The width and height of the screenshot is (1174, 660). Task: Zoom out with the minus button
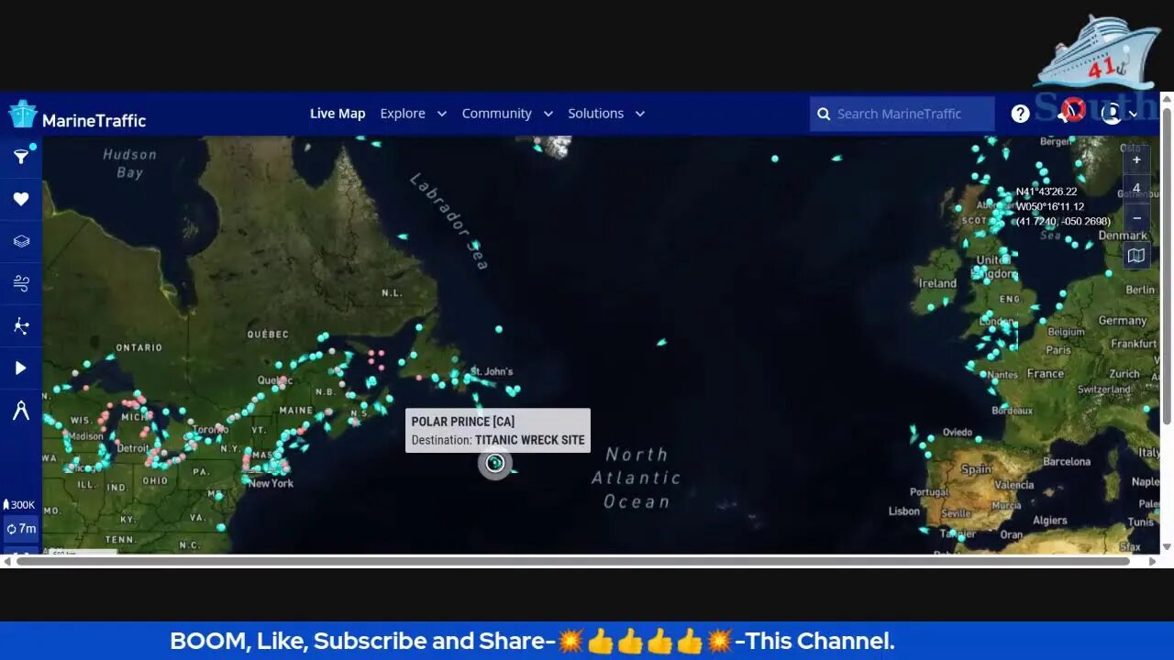click(1136, 218)
